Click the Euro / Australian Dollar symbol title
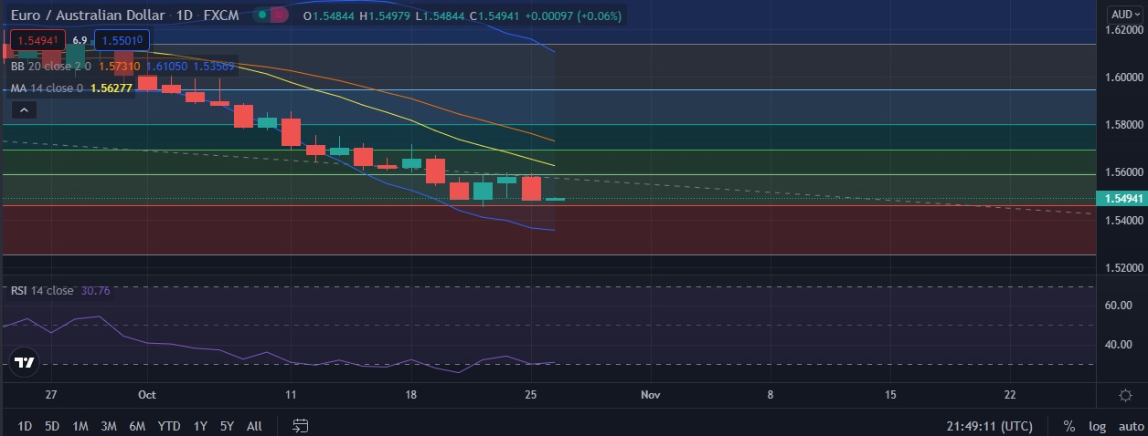Viewport: 1148px width, 436px height. (x=88, y=16)
